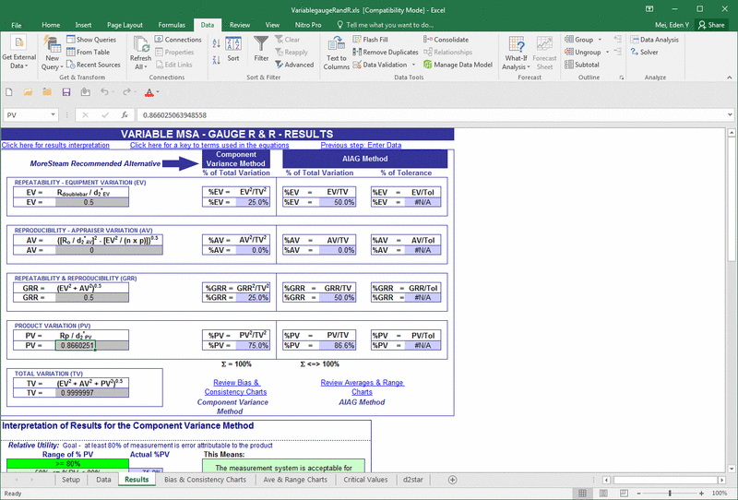Open the Subtotal tool

(582, 65)
